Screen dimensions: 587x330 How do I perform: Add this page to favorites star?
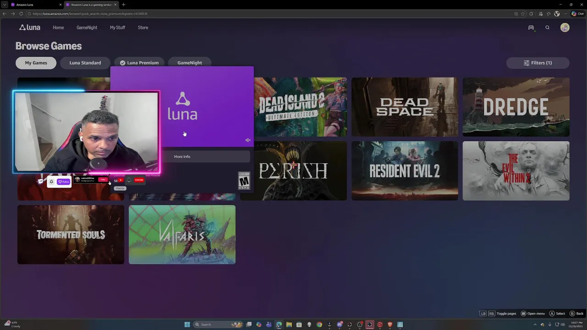pos(523,14)
